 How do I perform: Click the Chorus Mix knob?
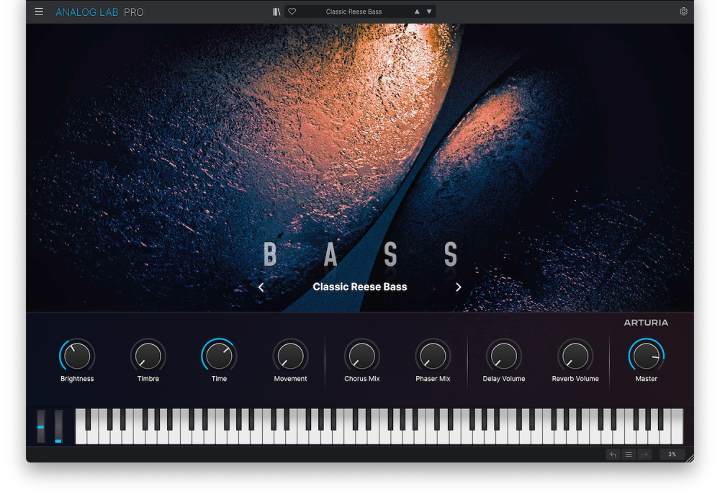pyautogui.click(x=361, y=356)
